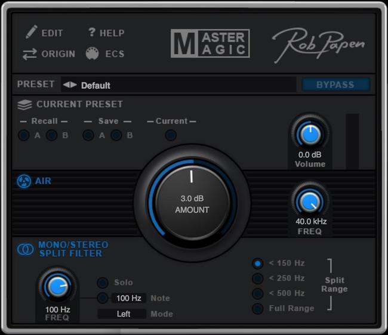Select the < 250 Hz split range
Viewport: 388px width, 335px height.
point(258,279)
